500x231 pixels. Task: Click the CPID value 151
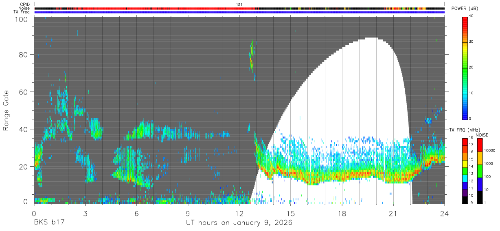pos(239,4)
